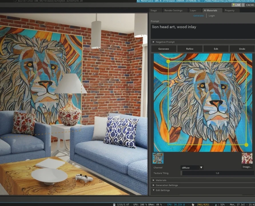Click the CPU 16.21% status text
The height and width of the screenshot is (206, 255).
coord(176,205)
